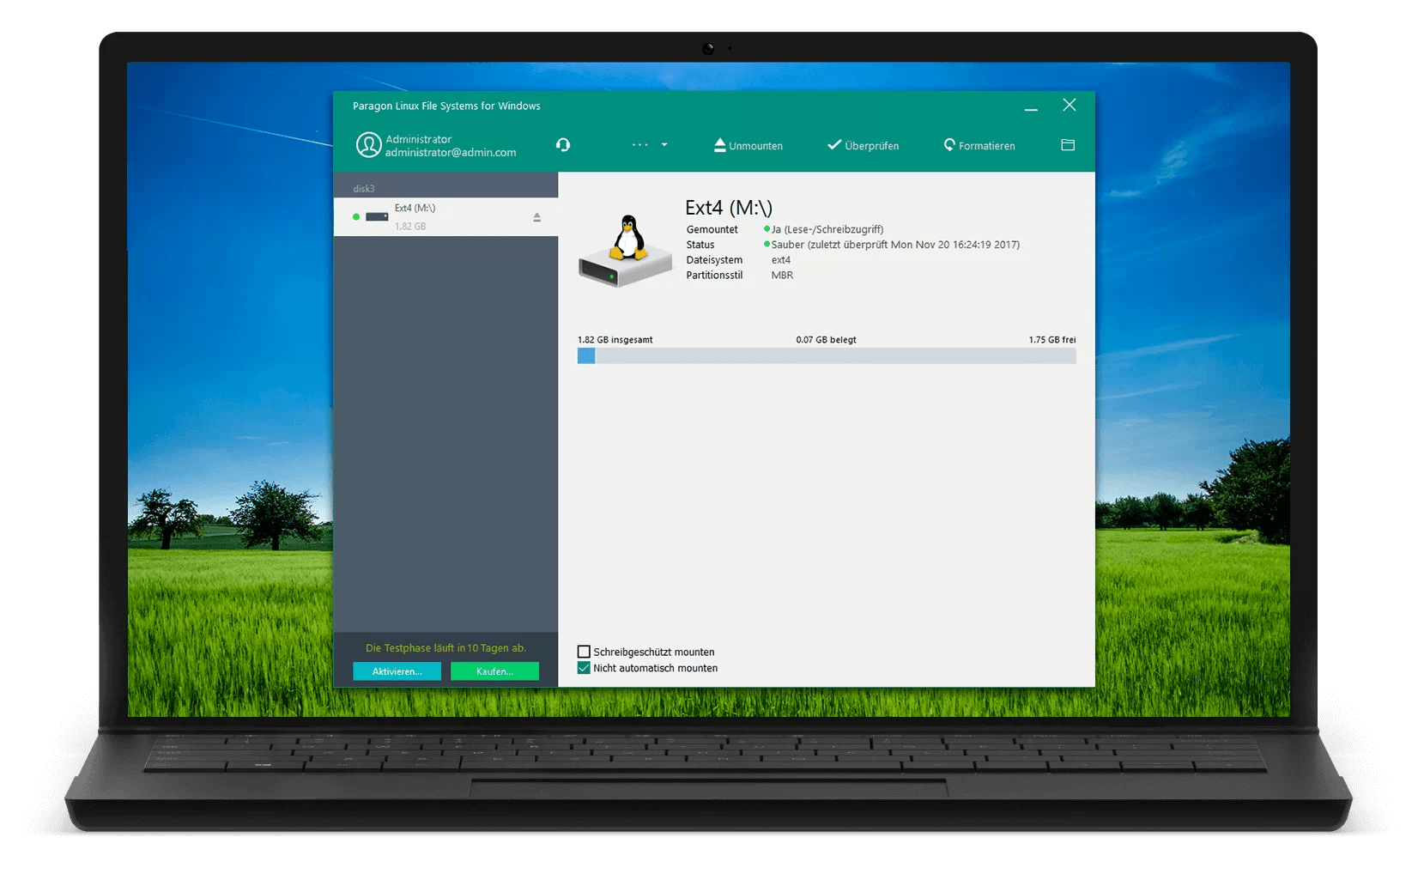The height and width of the screenshot is (886, 1418).
Task: Select the Ext4 (M:\) volume in sidebar
Action: tap(438, 216)
